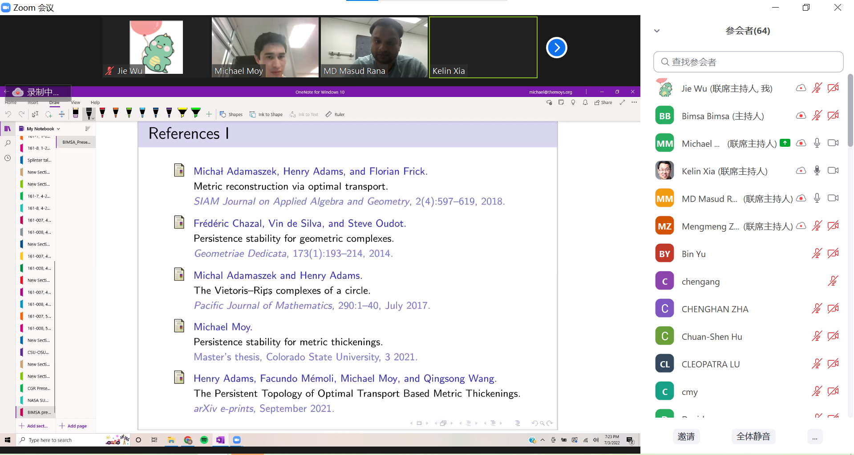Viewport: 854px width, 455px height.
Task: Select the BIMSA_Prese... page
Action: [x=76, y=142]
